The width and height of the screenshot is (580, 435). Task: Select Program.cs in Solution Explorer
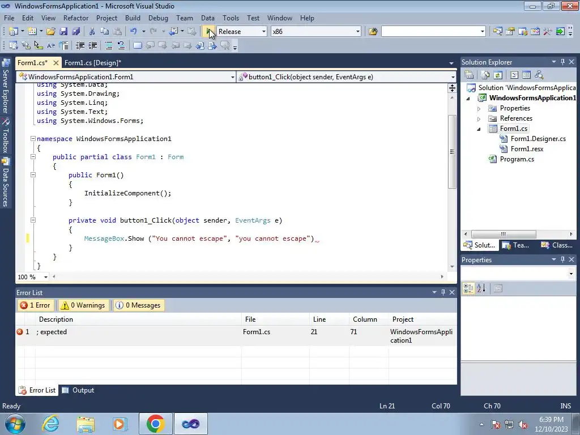517,159
